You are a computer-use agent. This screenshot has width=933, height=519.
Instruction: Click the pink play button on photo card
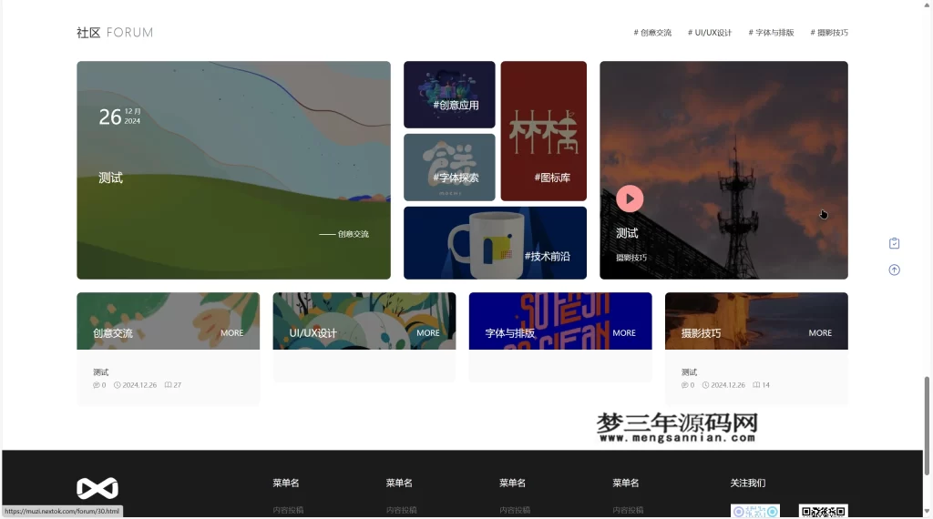point(630,198)
